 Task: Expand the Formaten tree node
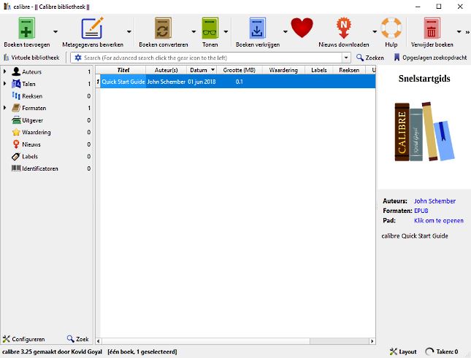4,108
